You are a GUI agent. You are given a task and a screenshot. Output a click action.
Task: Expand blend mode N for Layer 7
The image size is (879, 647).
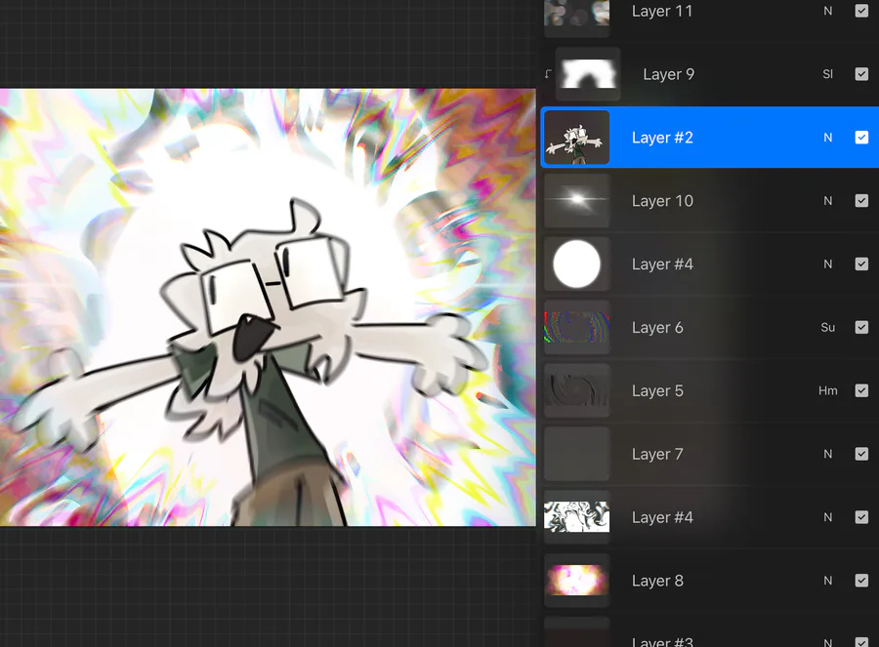828,454
